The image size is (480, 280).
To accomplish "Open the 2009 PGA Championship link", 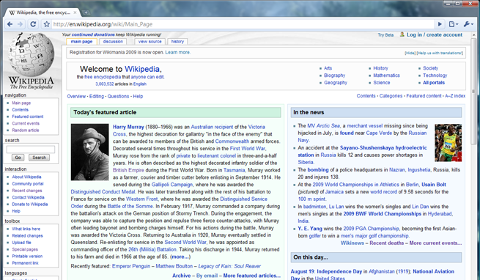I will (371, 229).
